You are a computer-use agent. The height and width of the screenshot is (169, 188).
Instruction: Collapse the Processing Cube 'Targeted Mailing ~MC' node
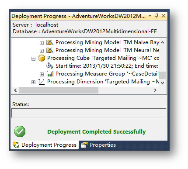33,59
